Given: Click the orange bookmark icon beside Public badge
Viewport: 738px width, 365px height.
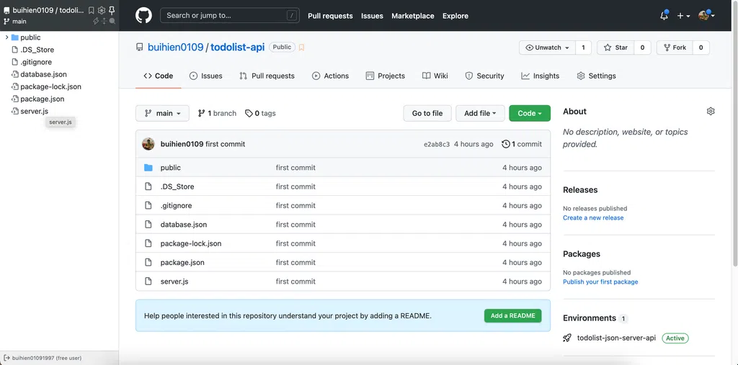Looking at the screenshot, I should click(302, 48).
